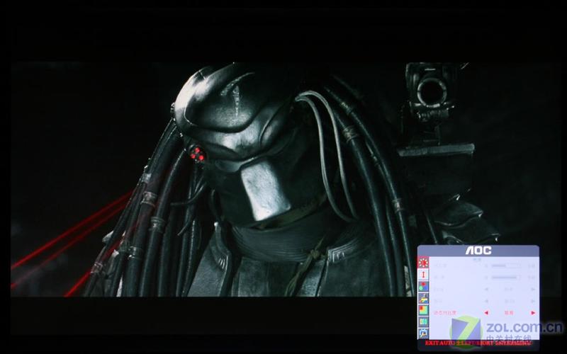Select the Luminance sun icon in OSD
The width and height of the screenshot is (567, 354).
click(423, 263)
